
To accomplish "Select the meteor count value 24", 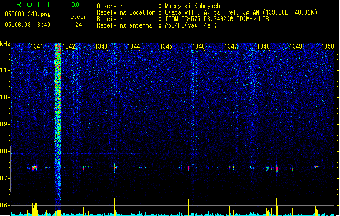I will click(x=78, y=25).
